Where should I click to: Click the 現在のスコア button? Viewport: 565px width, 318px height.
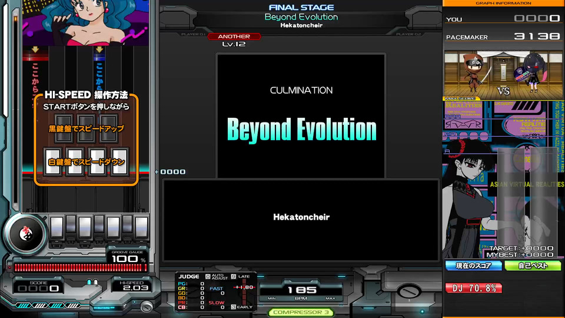click(473, 266)
